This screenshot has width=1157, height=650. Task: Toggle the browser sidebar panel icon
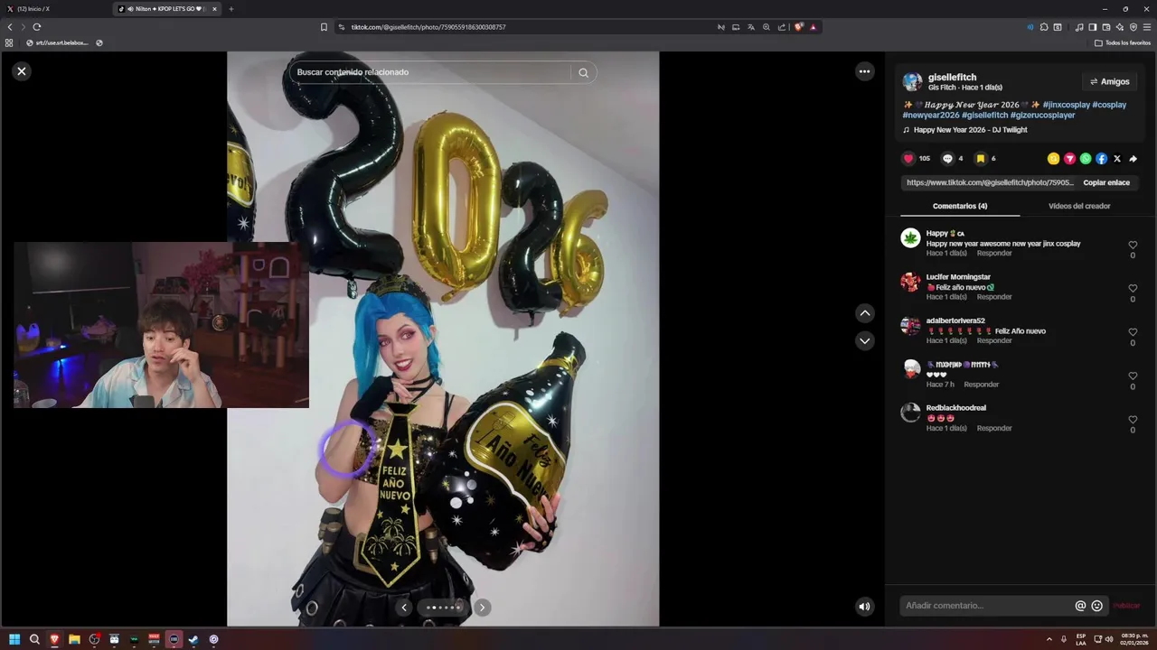tap(1092, 27)
